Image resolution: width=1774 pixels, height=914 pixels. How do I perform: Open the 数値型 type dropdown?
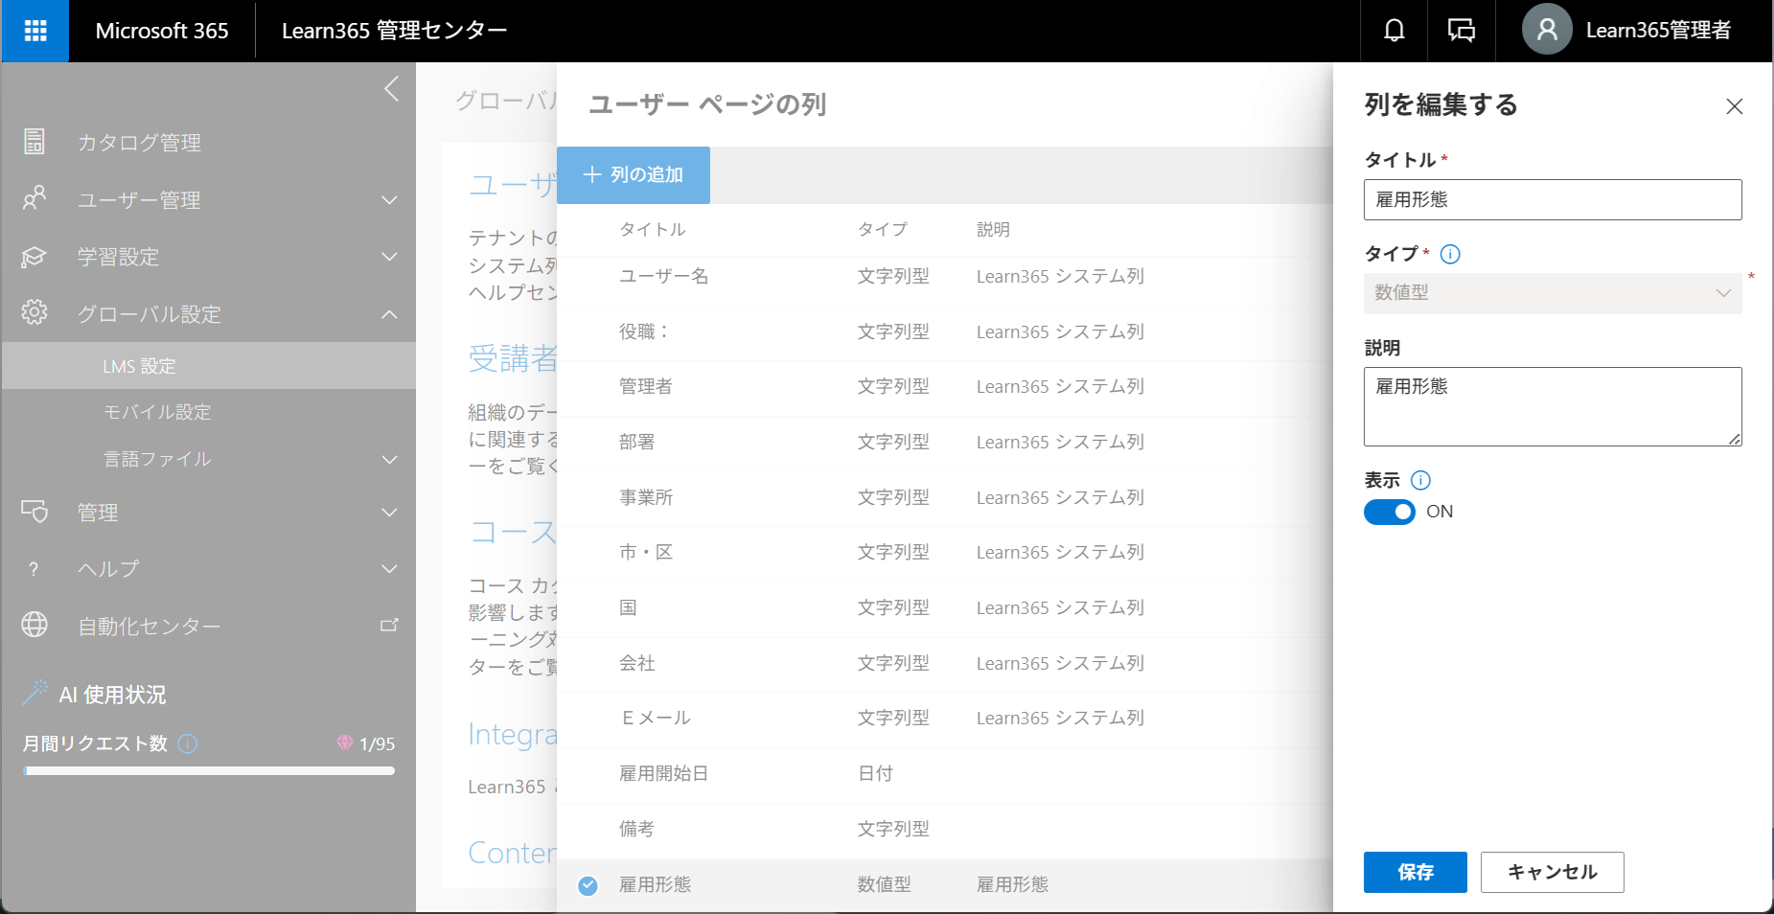[x=1553, y=293]
